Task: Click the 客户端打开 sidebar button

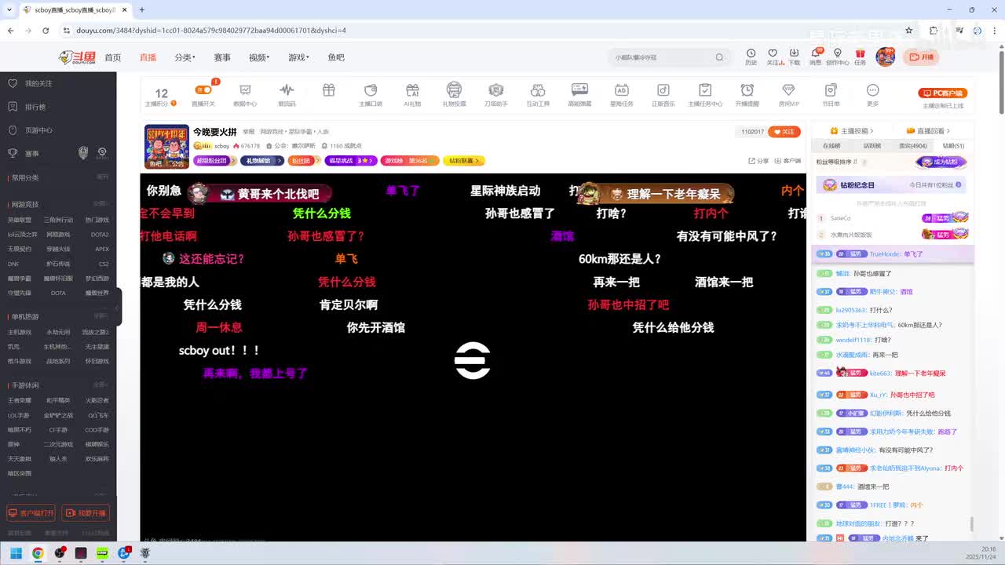Action: point(31,513)
